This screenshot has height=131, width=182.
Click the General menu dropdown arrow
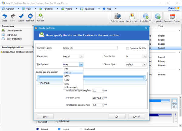click(18, 9)
